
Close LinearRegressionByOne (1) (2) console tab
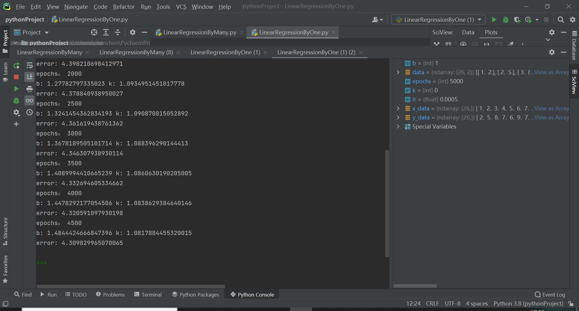[361, 52]
